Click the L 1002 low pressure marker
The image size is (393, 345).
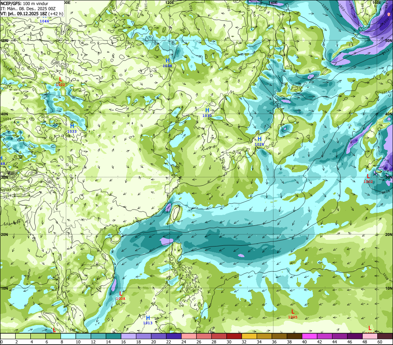[x=368, y=179]
